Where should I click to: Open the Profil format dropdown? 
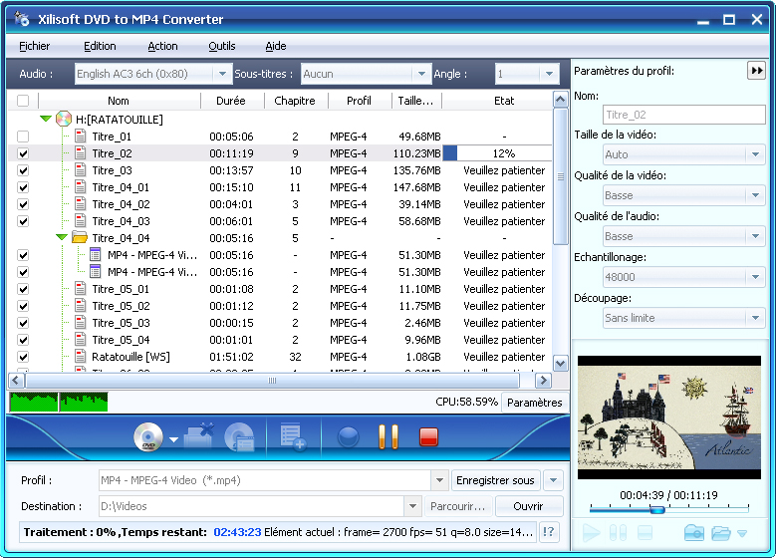pyautogui.click(x=439, y=480)
